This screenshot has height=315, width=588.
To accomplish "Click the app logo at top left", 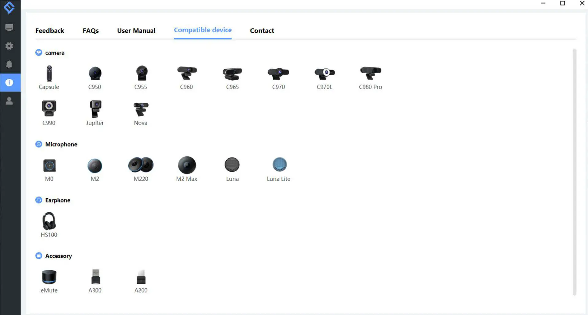I will tap(10, 8).
